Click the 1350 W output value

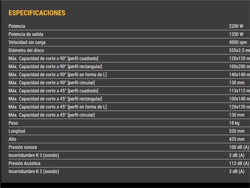pyautogui.click(x=236, y=34)
